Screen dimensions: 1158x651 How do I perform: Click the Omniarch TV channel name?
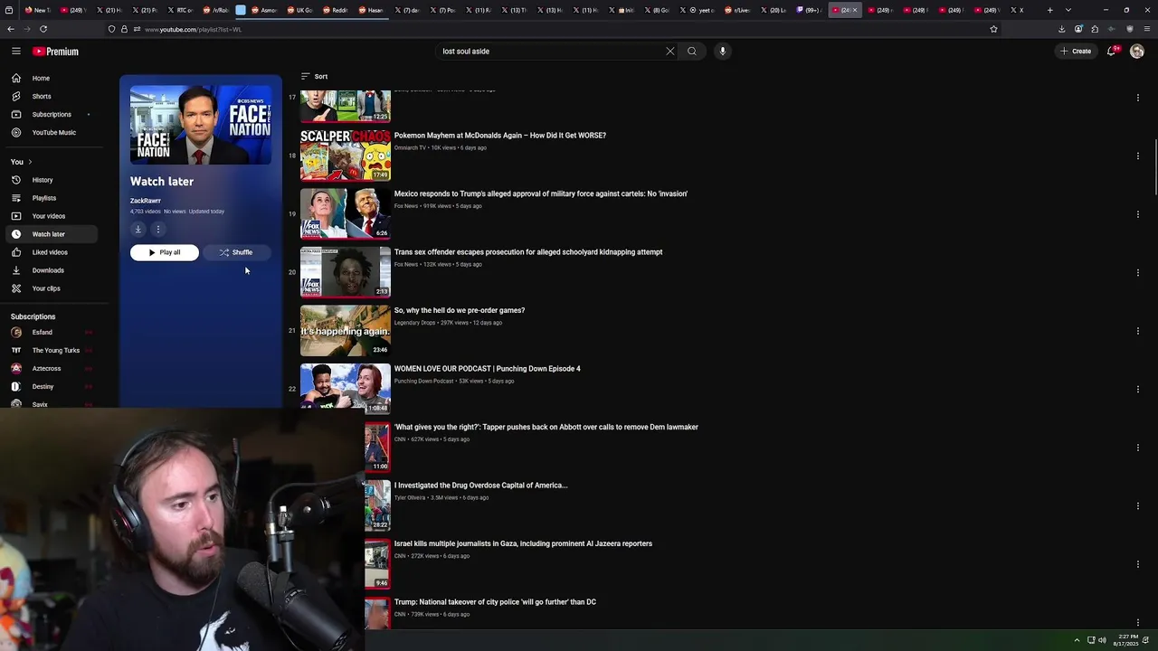click(410, 147)
